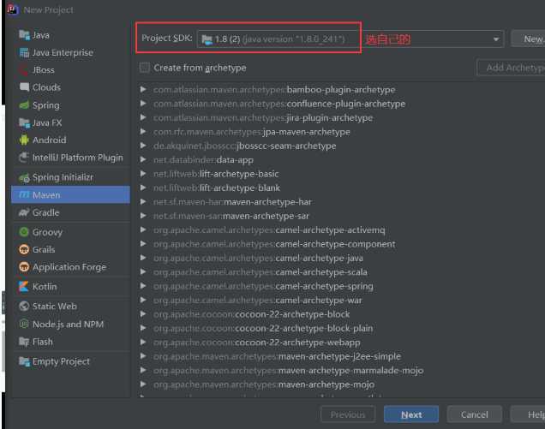Select the JBoss icon in sidebar
The width and height of the screenshot is (545, 429).
[x=24, y=70]
